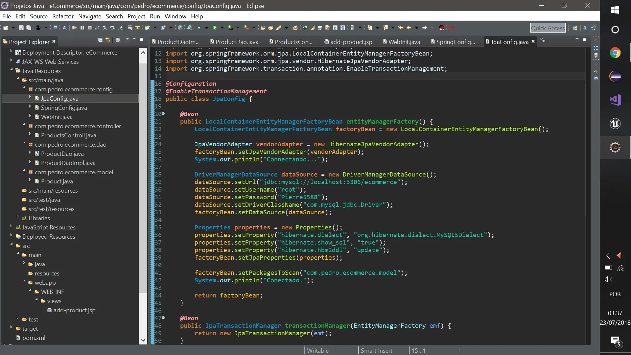Open pom.xml in Project Explorer

(x=34, y=338)
